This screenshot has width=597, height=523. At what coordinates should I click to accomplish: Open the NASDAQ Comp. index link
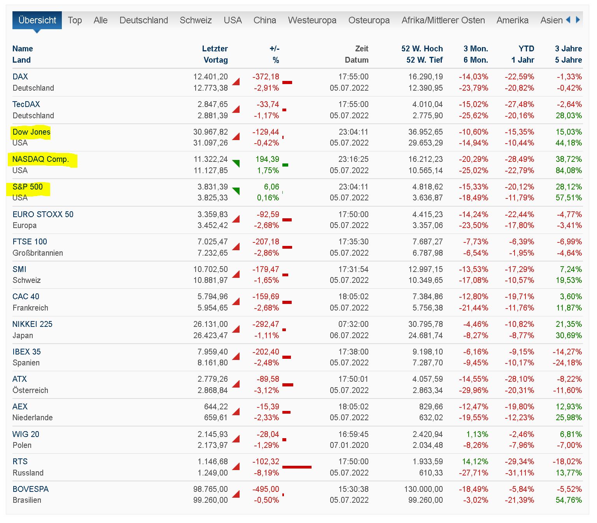coord(40,159)
